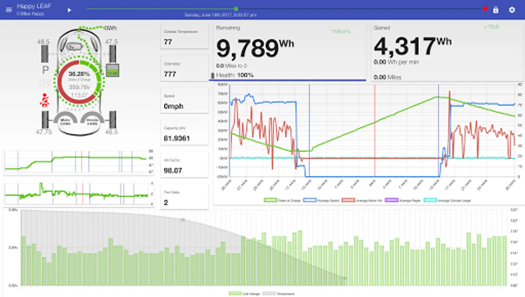This screenshot has width=525, height=297.
Task: Click the green timeline slider handle
Action: tap(236, 9)
